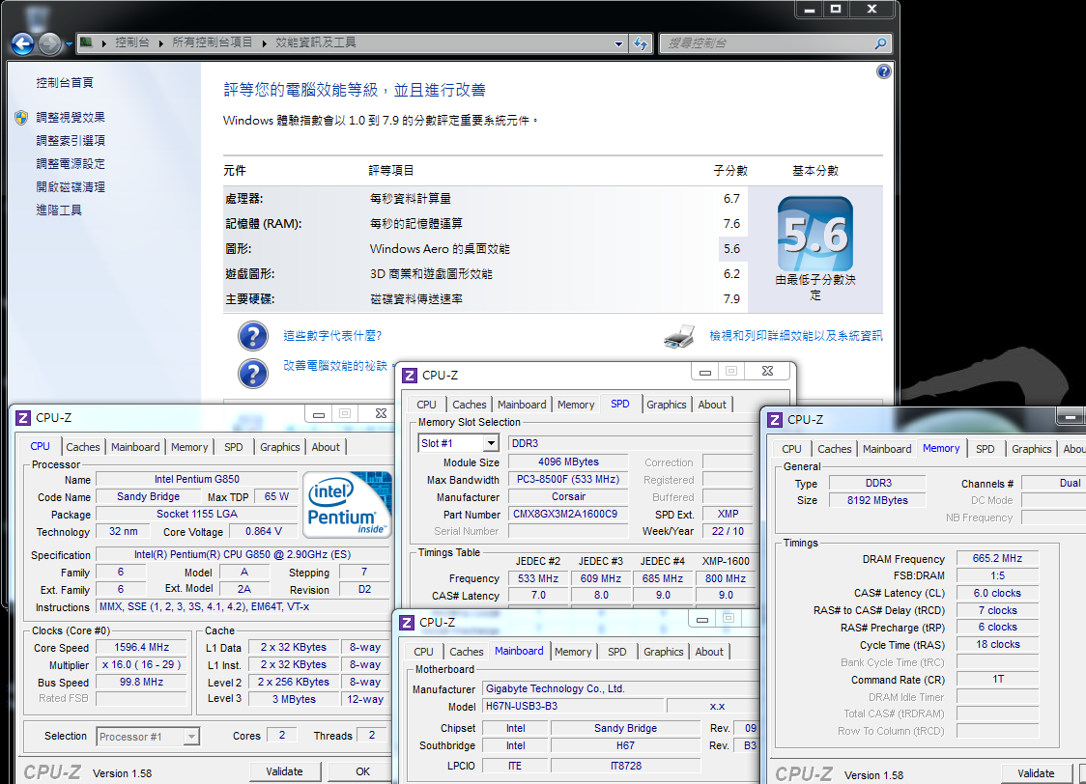The image size is (1086, 784).
Task: Click the 6.0 clocks CAS# Latency value
Action: (997, 593)
